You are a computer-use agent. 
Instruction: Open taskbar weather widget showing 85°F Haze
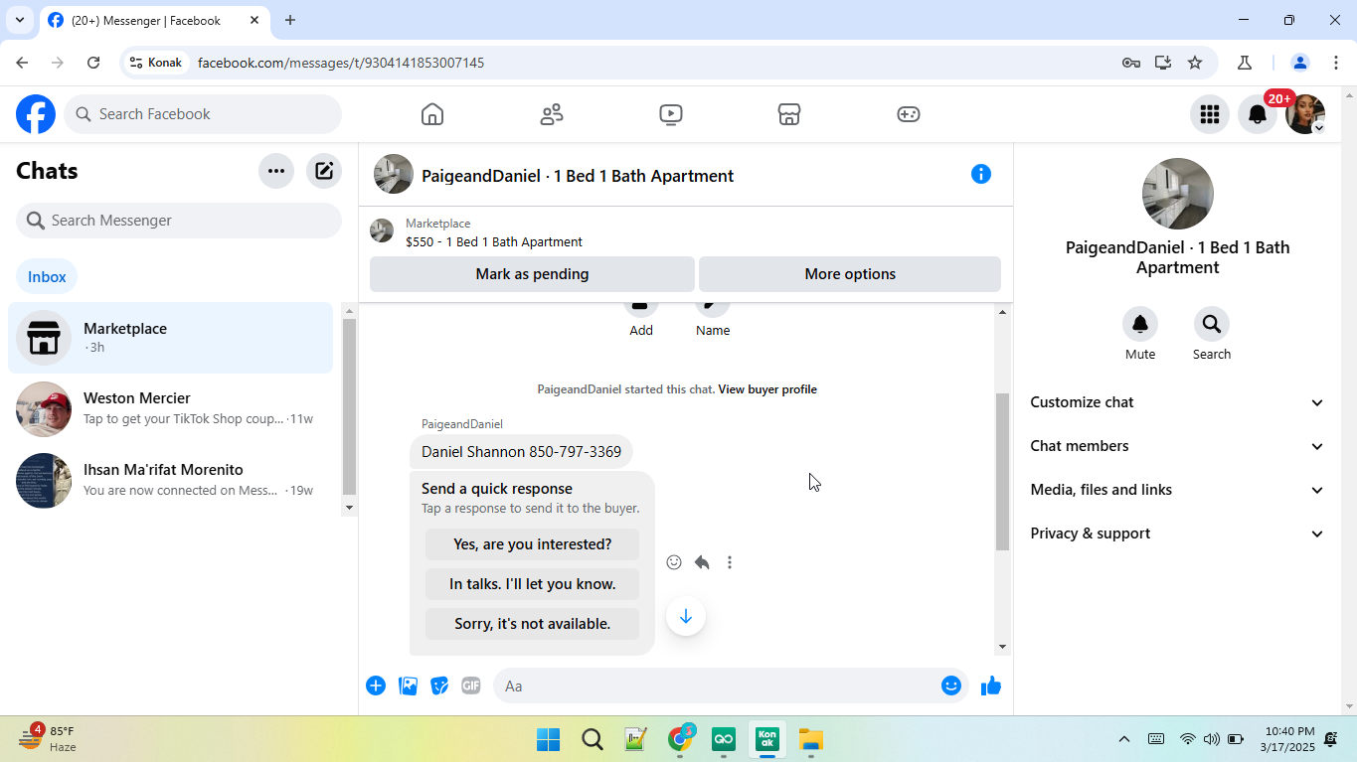(47, 739)
